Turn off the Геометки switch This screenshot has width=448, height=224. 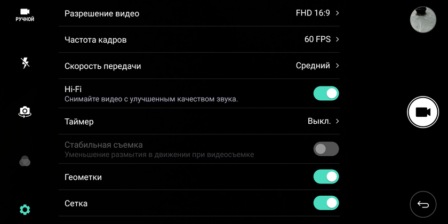tap(326, 177)
